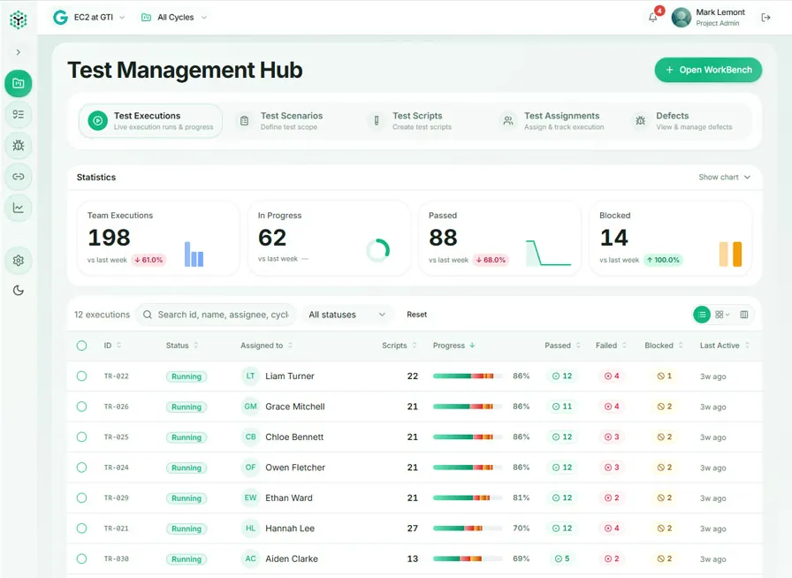Sort by the Last Active column
Image resolution: width=792 pixels, height=578 pixels.
[x=724, y=346]
